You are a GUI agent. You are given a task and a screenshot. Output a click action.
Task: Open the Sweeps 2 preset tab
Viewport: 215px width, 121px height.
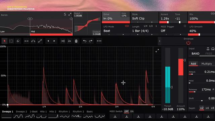[x=21, y=112]
